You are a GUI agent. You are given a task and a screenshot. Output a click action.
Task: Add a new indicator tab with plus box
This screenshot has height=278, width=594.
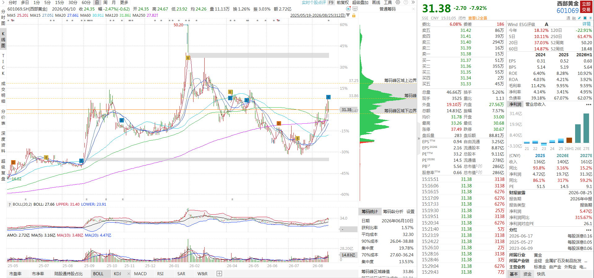219,273
